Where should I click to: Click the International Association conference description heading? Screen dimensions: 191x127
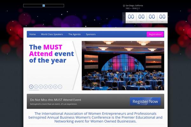(95, 117)
